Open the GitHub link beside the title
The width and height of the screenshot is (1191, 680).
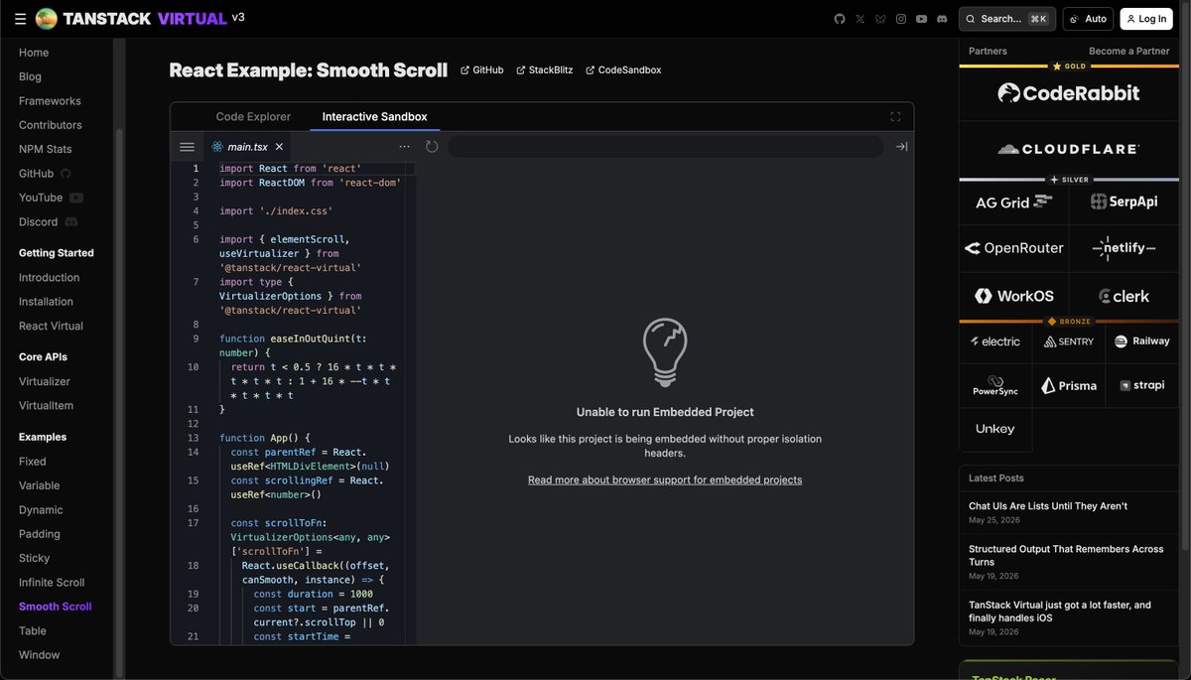(482, 70)
